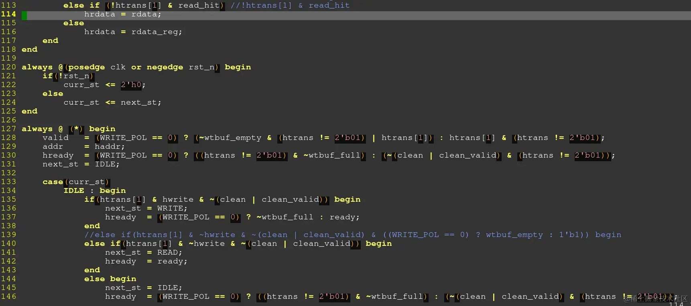The width and height of the screenshot is (691, 306).
Task: Click the 'case' keyword on line 133
Action: (x=53, y=182)
